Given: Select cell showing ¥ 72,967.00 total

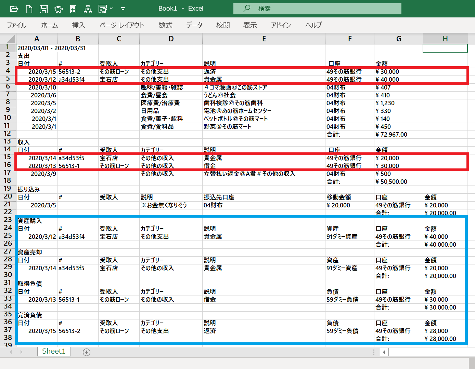Looking at the screenshot, I should pyautogui.click(x=399, y=135).
